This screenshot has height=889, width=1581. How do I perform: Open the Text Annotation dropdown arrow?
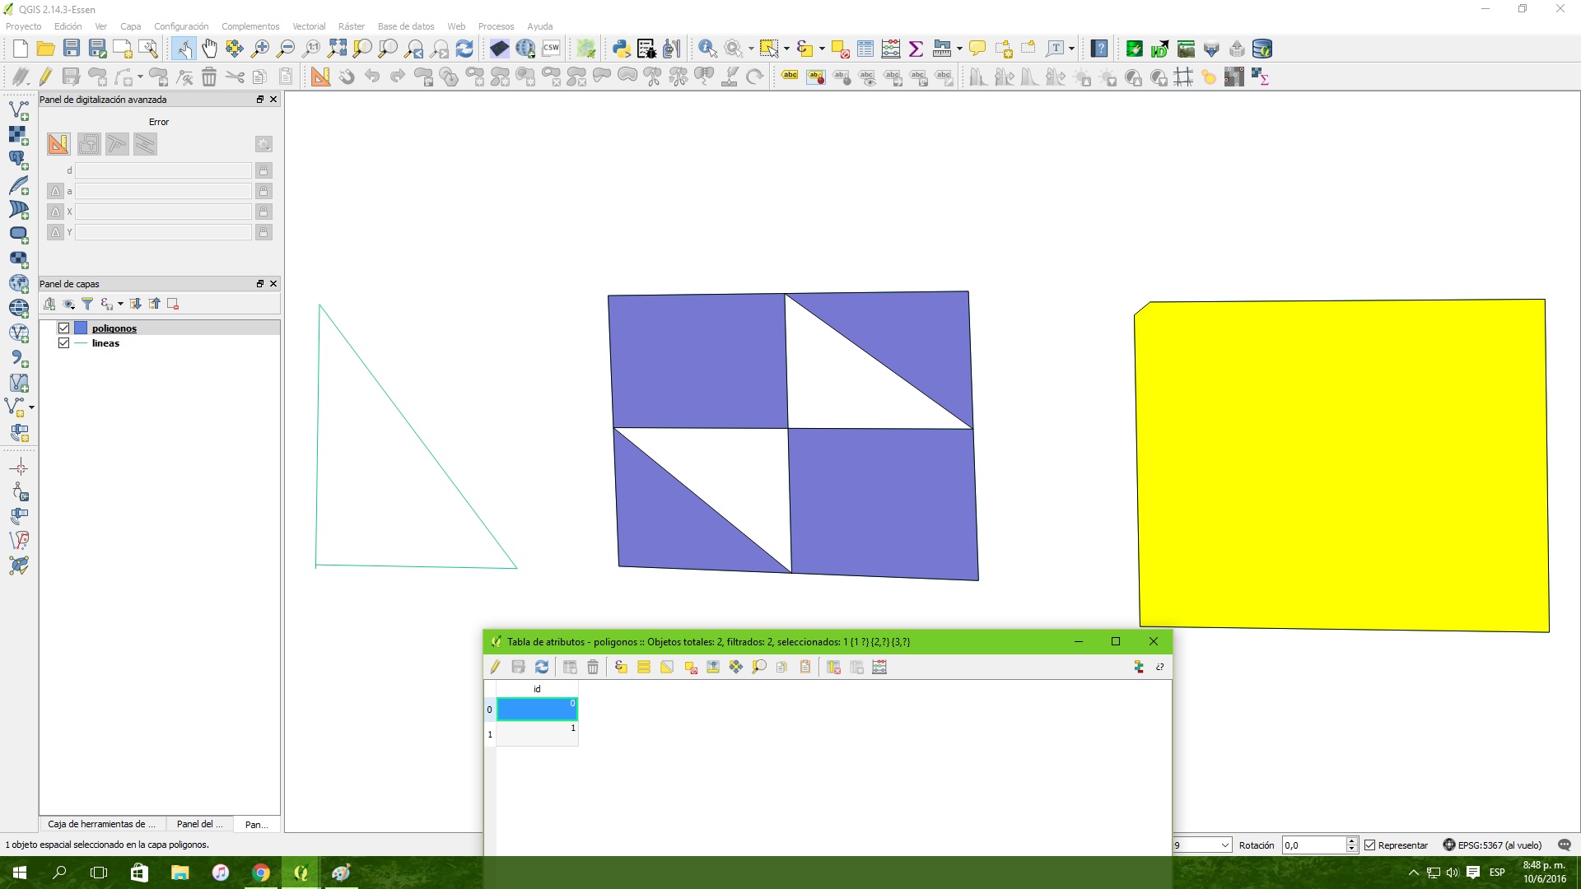[1071, 49]
